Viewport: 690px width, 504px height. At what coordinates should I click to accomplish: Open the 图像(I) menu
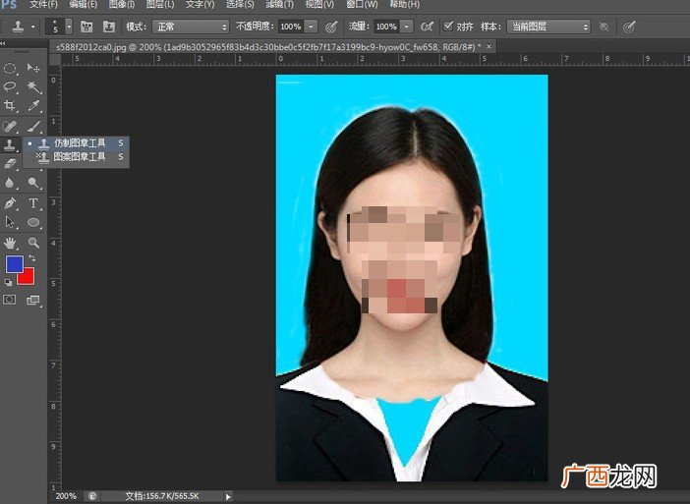[122, 4]
